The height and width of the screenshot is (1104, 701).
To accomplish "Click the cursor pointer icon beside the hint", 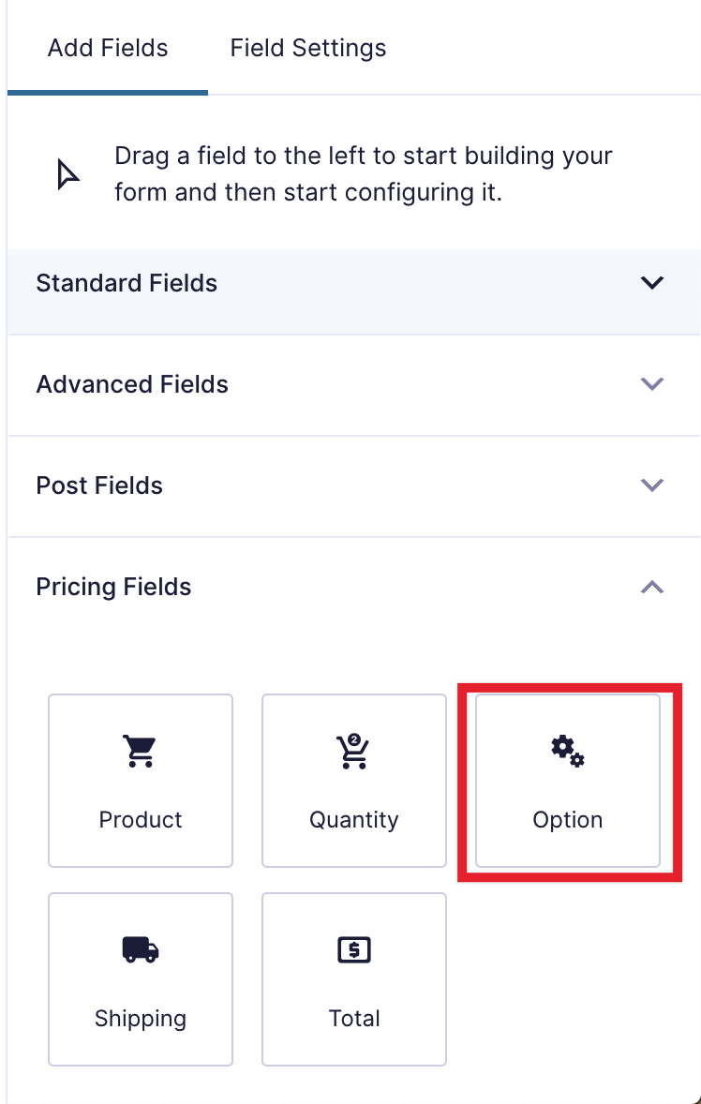I will [x=68, y=174].
